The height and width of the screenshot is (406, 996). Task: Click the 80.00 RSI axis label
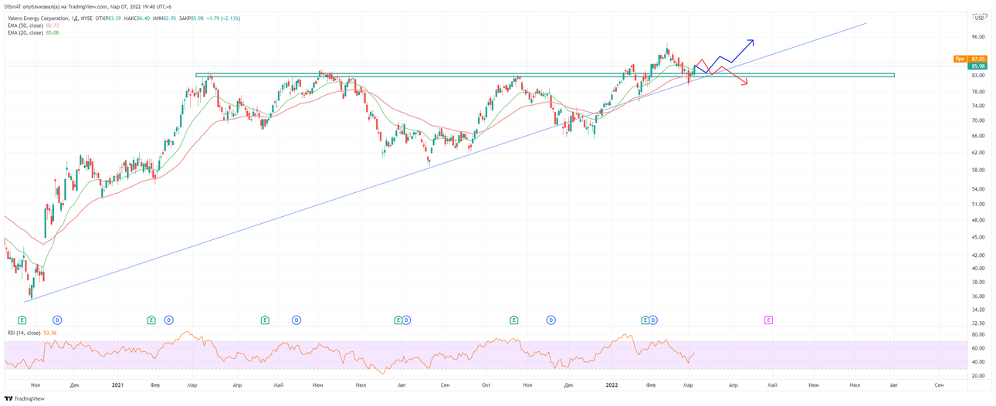tap(978, 335)
